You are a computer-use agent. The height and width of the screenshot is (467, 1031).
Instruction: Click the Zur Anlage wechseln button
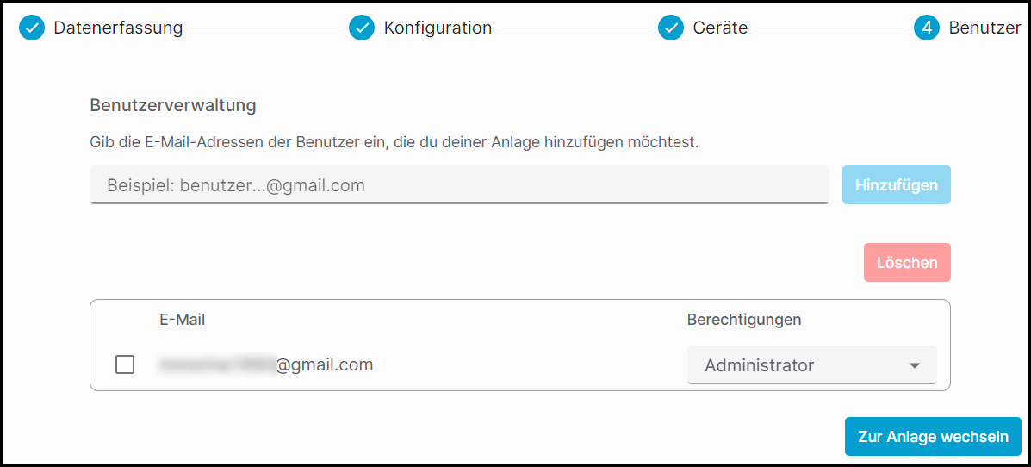point(933,436)
